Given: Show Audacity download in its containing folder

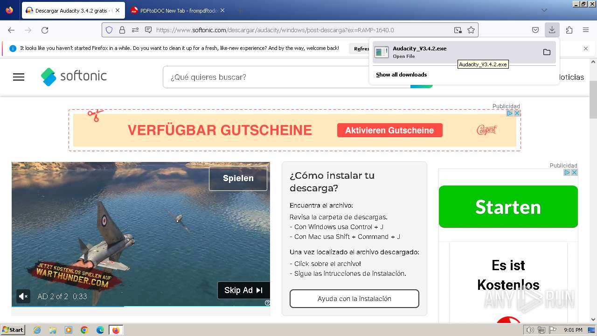Looking at the screenshot, I should [x=547, y=52].
